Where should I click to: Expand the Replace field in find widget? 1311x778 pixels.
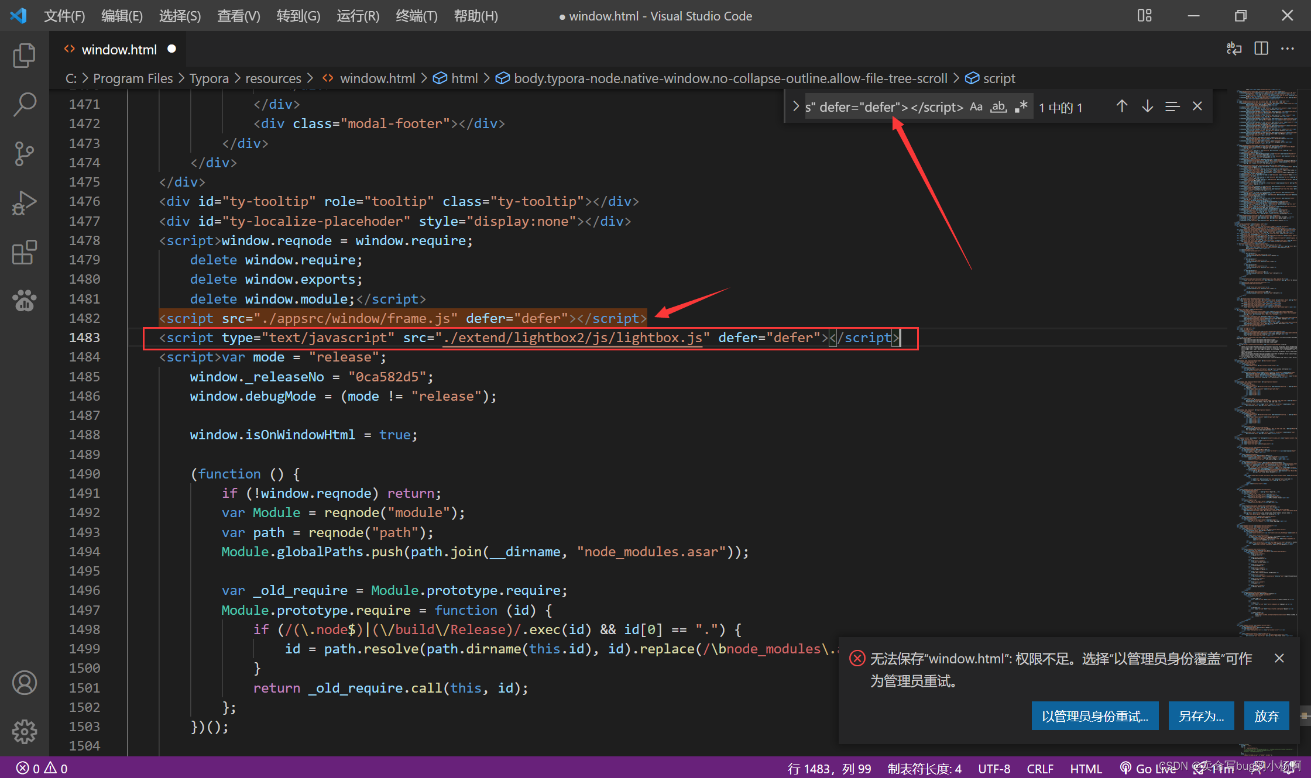tap(795, 107)
